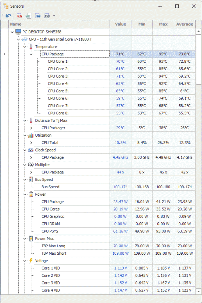Expand CPU Package under Multiplier
Image resolution: width=202 pixels, height=303 pixels.
point(31,172)
